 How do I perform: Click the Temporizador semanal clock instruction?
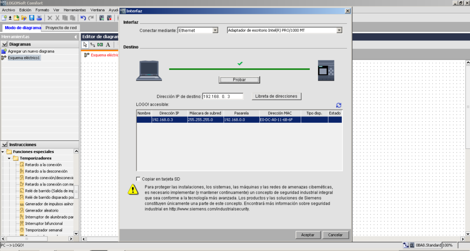[41, 230]
